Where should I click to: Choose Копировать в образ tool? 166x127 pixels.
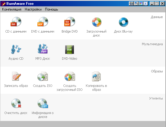96,81
